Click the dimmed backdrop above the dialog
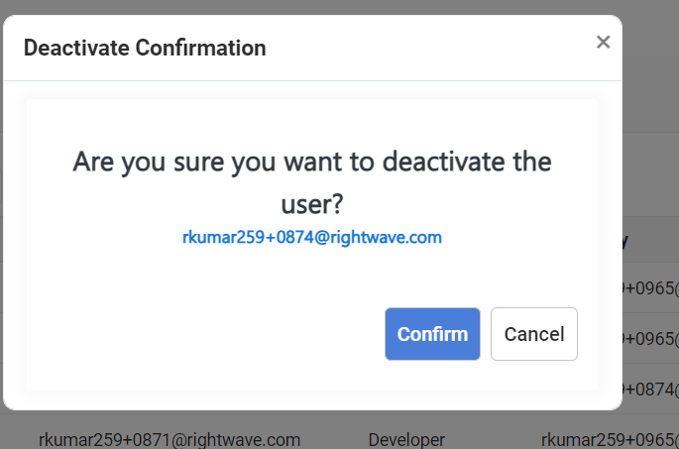The height and width of the screenshot is (449, 679). tap(312, 7)
